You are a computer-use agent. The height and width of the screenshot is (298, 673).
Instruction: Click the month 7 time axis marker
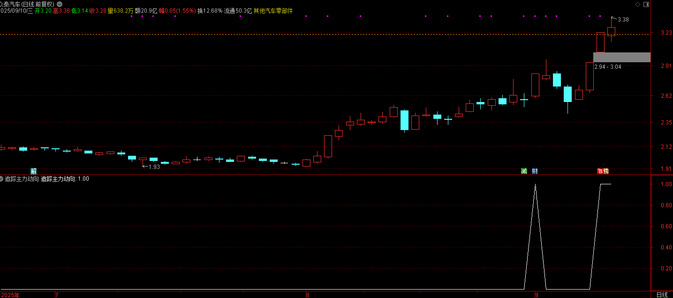pyautogui.click(x=57, y=295)
